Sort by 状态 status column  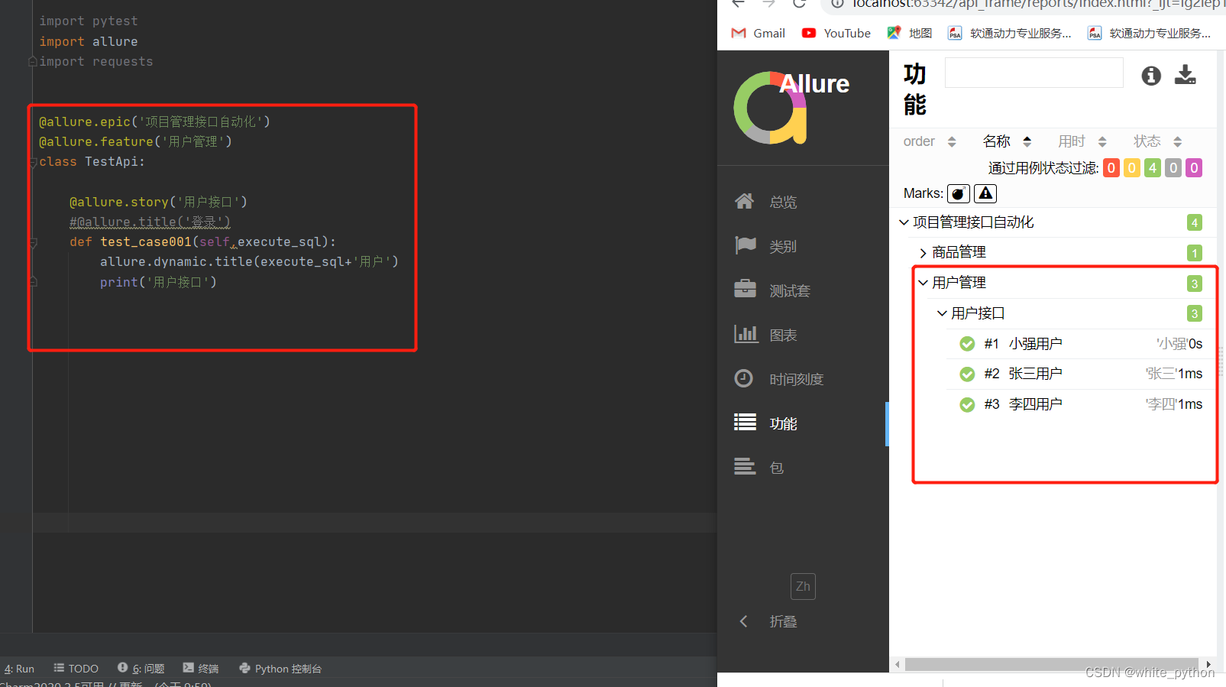coord(1158,141)
